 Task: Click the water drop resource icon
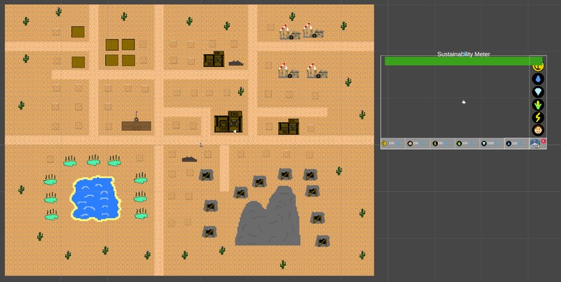538,79
